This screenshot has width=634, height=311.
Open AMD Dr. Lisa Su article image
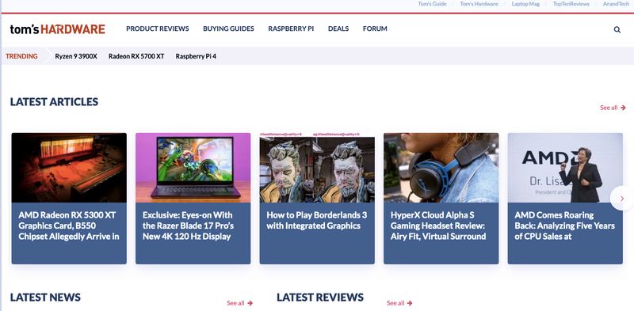[565, 168]
